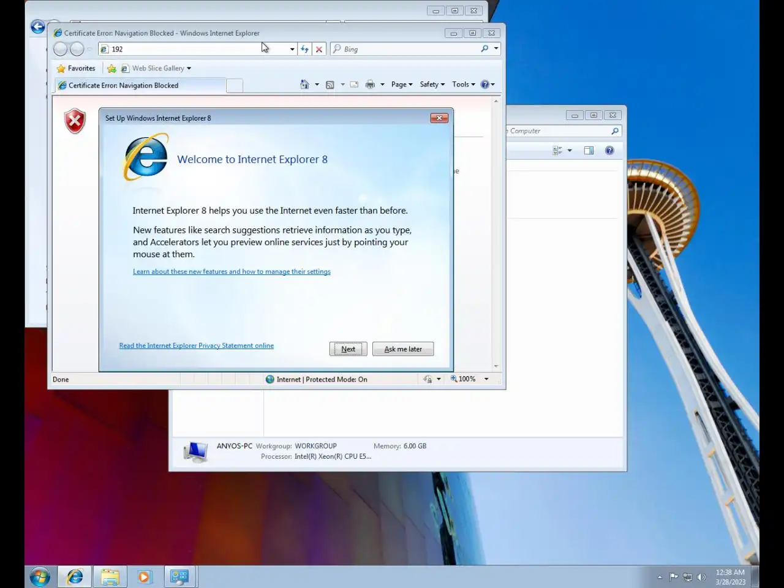Screen dimensions: 784x588
Task: Expand the Print options dropdown arrow
Action: [382, 85]
